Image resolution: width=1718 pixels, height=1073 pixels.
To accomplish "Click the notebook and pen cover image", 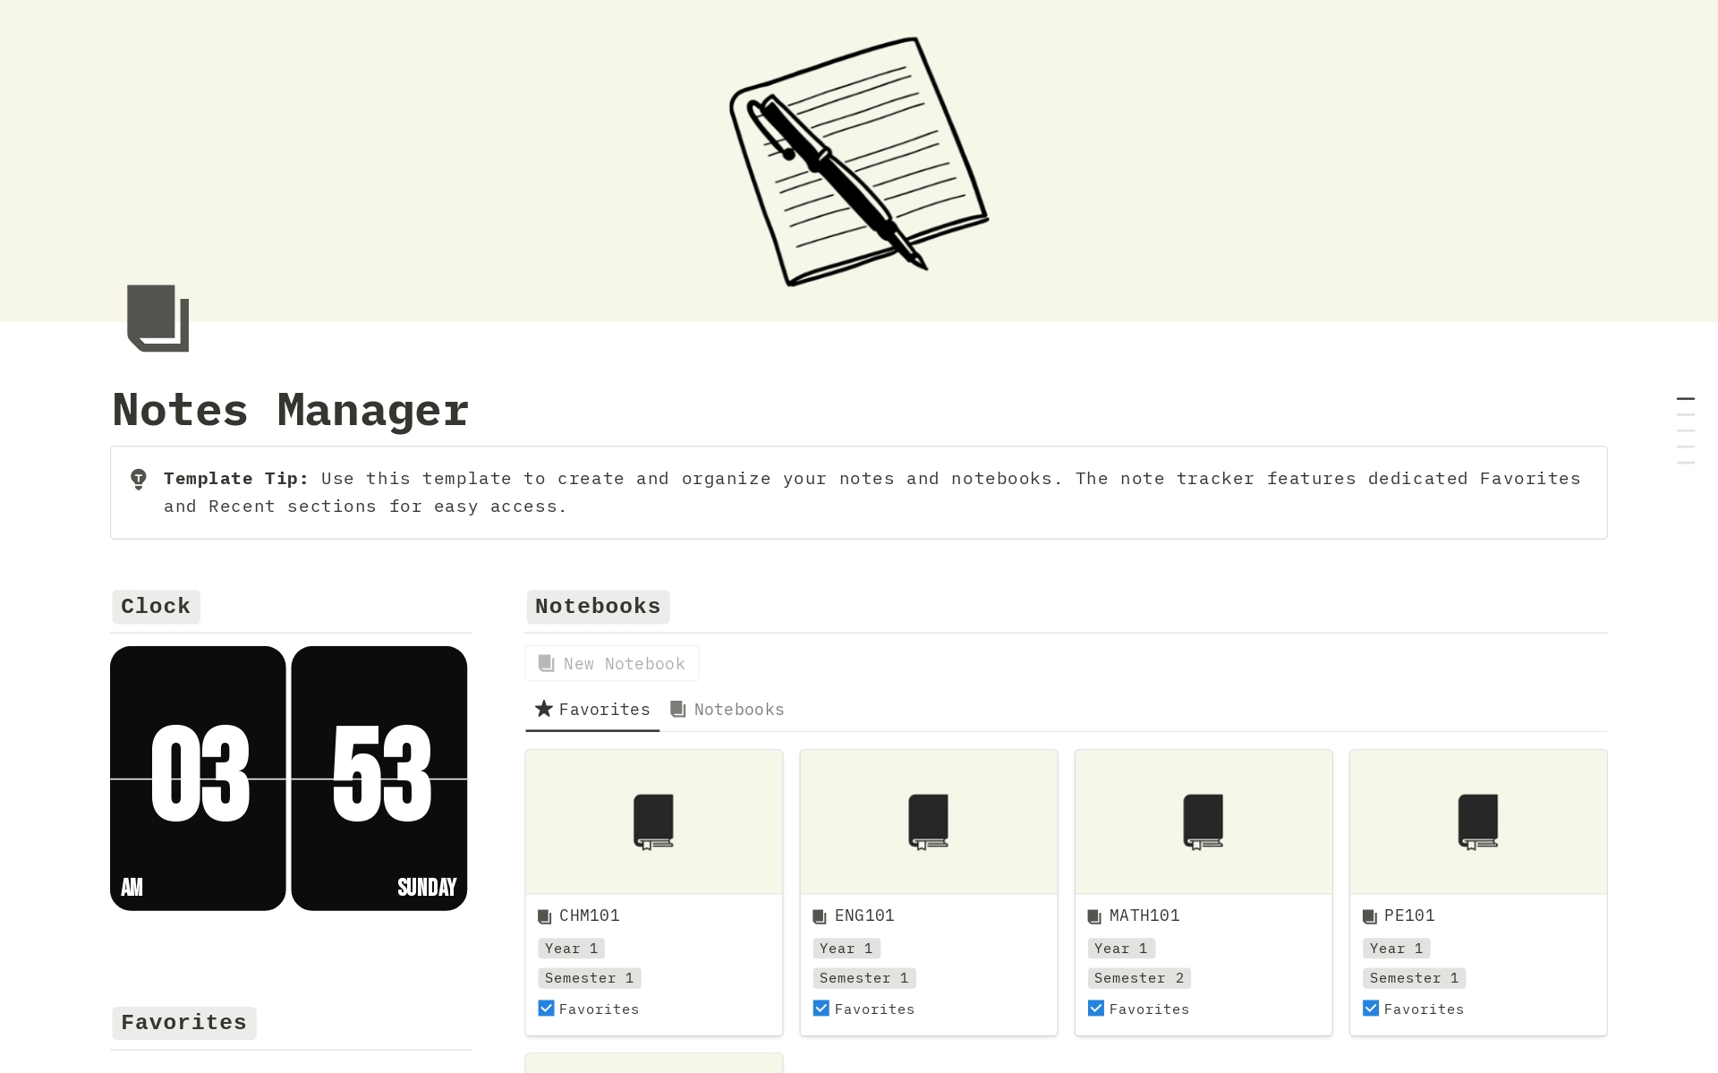I will pyautogui.click(x=858, y=161).
